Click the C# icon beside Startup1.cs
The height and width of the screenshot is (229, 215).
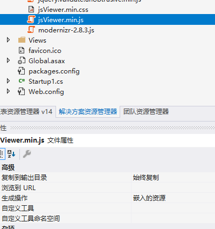(22, 81)
